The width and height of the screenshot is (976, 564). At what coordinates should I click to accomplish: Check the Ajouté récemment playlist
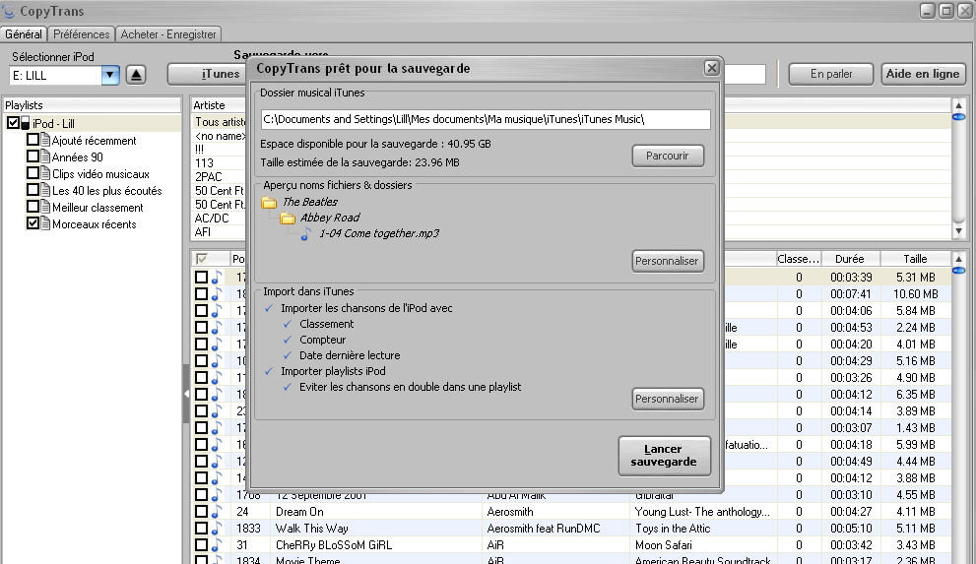(33, 140)
